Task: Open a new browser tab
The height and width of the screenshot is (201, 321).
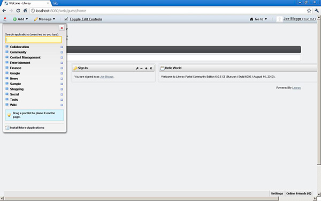Action: coord(55,3)
